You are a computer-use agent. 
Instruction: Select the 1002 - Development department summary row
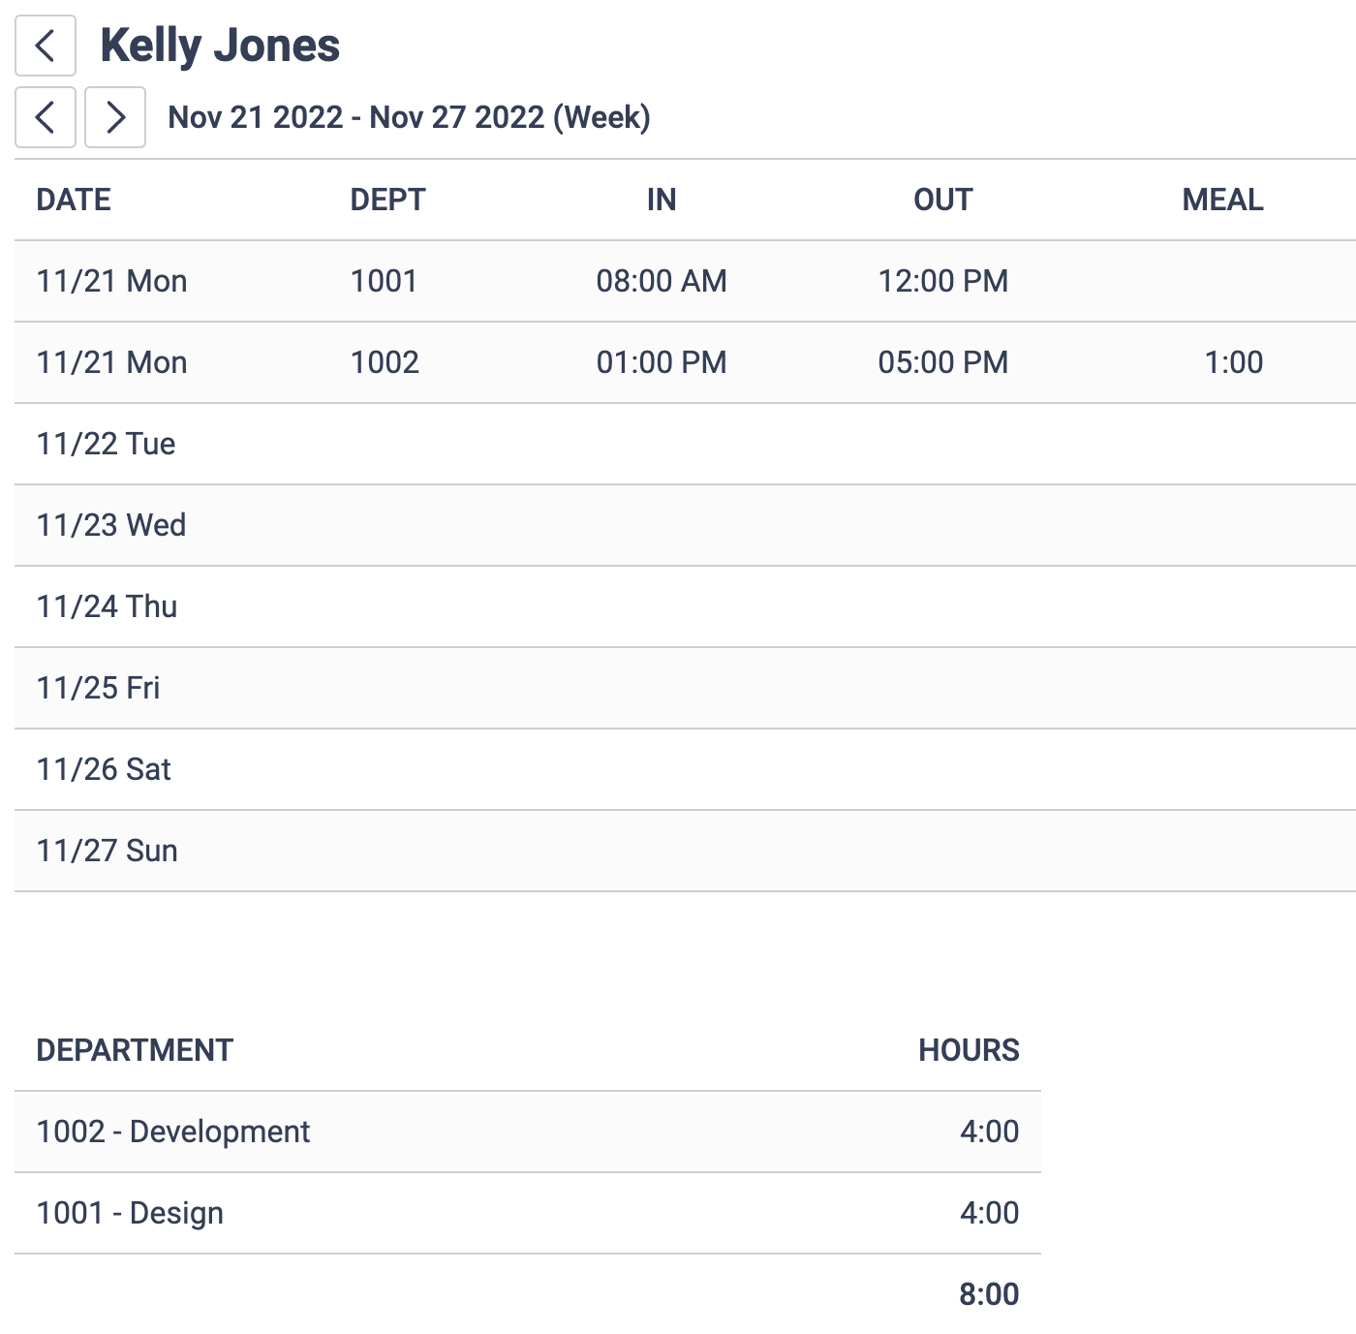[x=484, y=1131]
